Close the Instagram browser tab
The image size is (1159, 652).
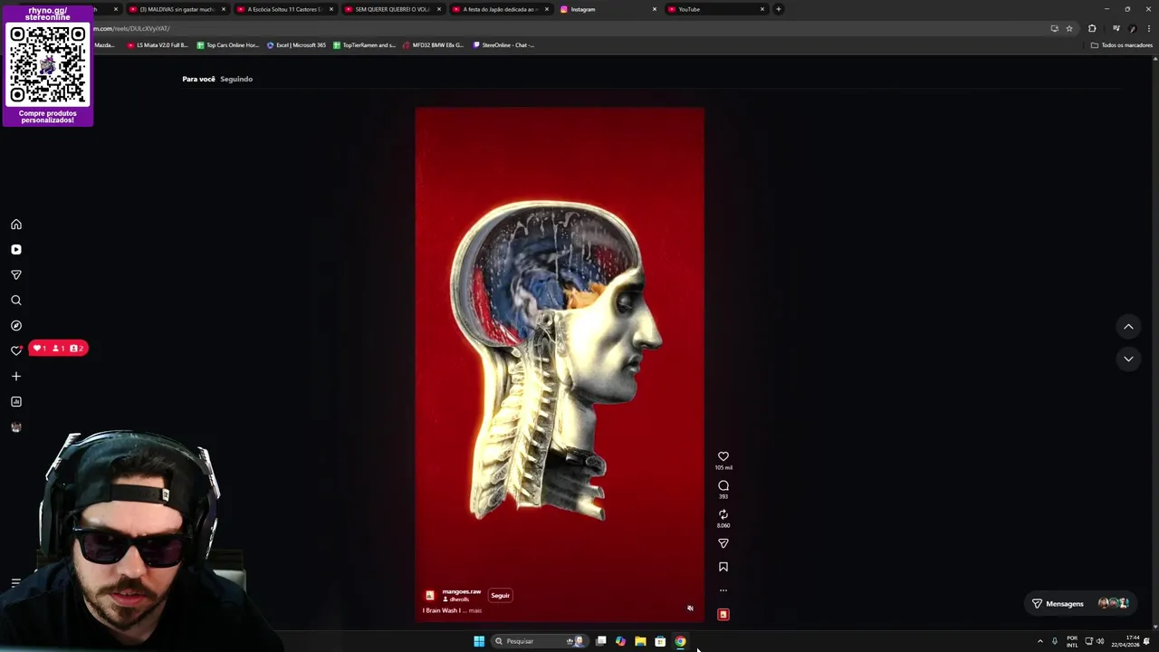[x=655, y=9]
